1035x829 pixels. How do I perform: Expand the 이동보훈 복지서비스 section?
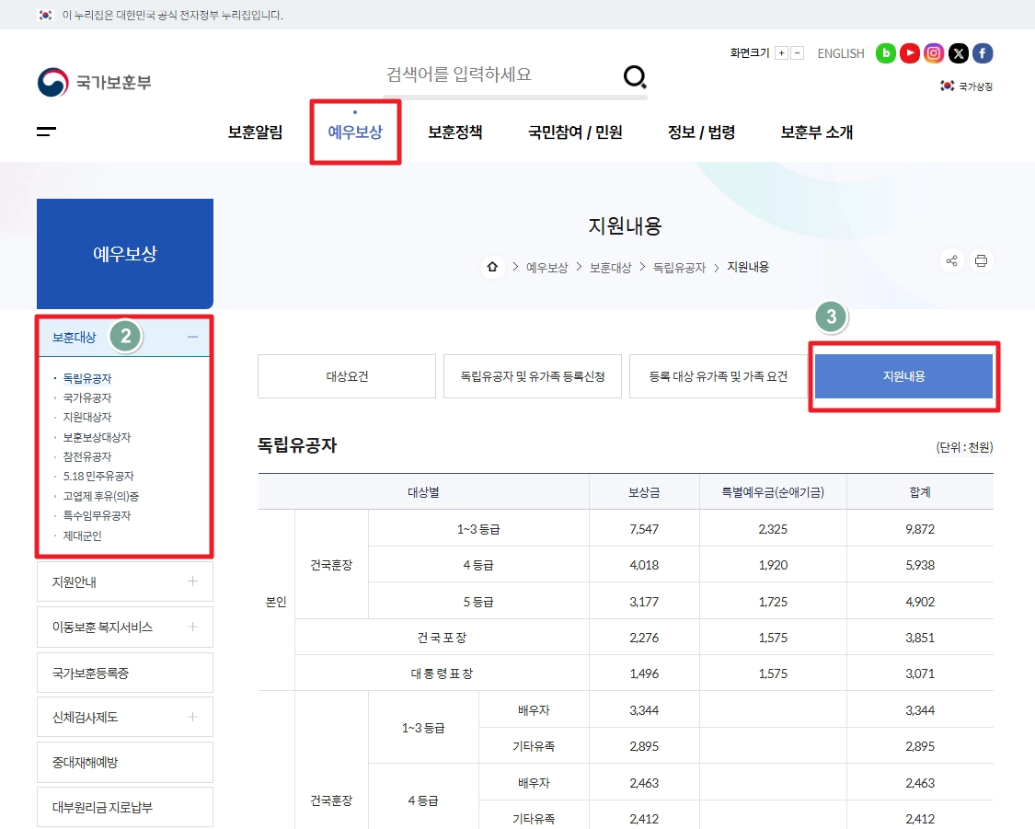(x=124, y=627)
